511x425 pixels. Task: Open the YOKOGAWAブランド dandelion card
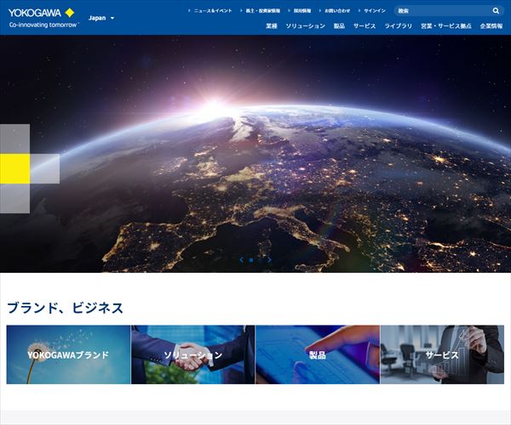pos(68,354)
